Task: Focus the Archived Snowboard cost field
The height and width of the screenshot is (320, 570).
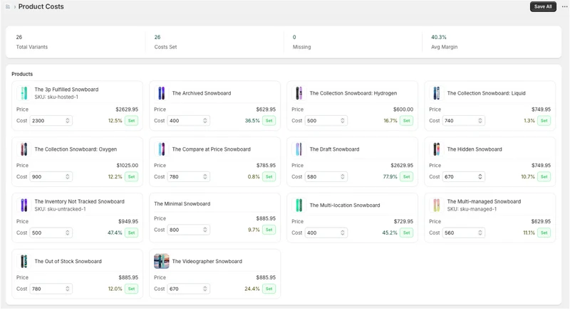Action: click(188, 120)
